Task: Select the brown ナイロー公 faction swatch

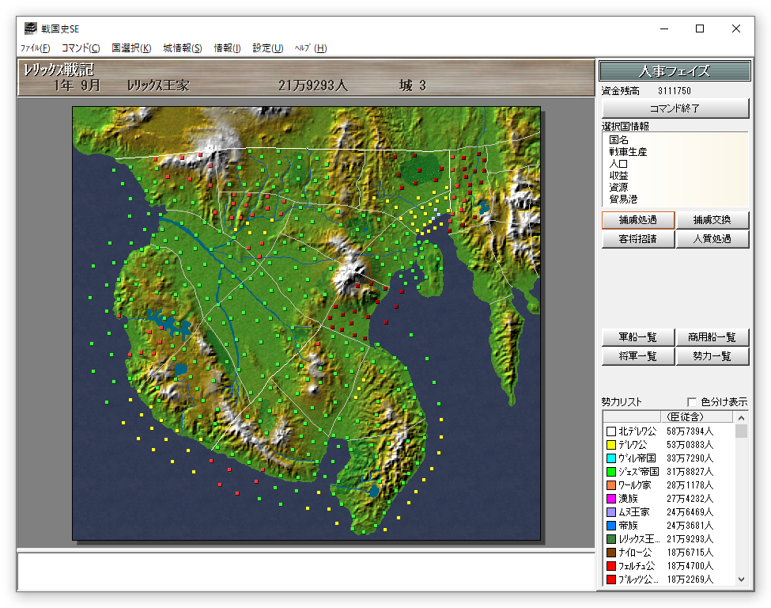Action: pyautogui.click(x=610, y=553)
